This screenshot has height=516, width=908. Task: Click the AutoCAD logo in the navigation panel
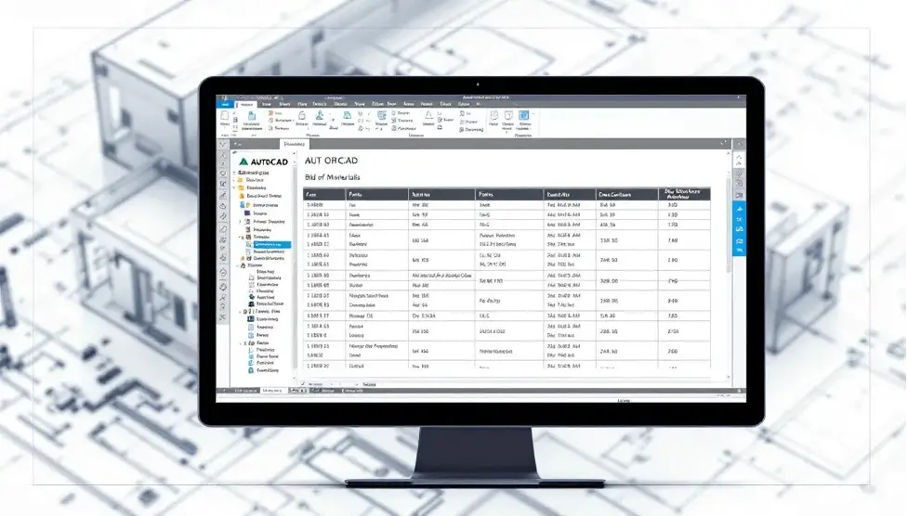pyautogui.click(x=261, y=161)
